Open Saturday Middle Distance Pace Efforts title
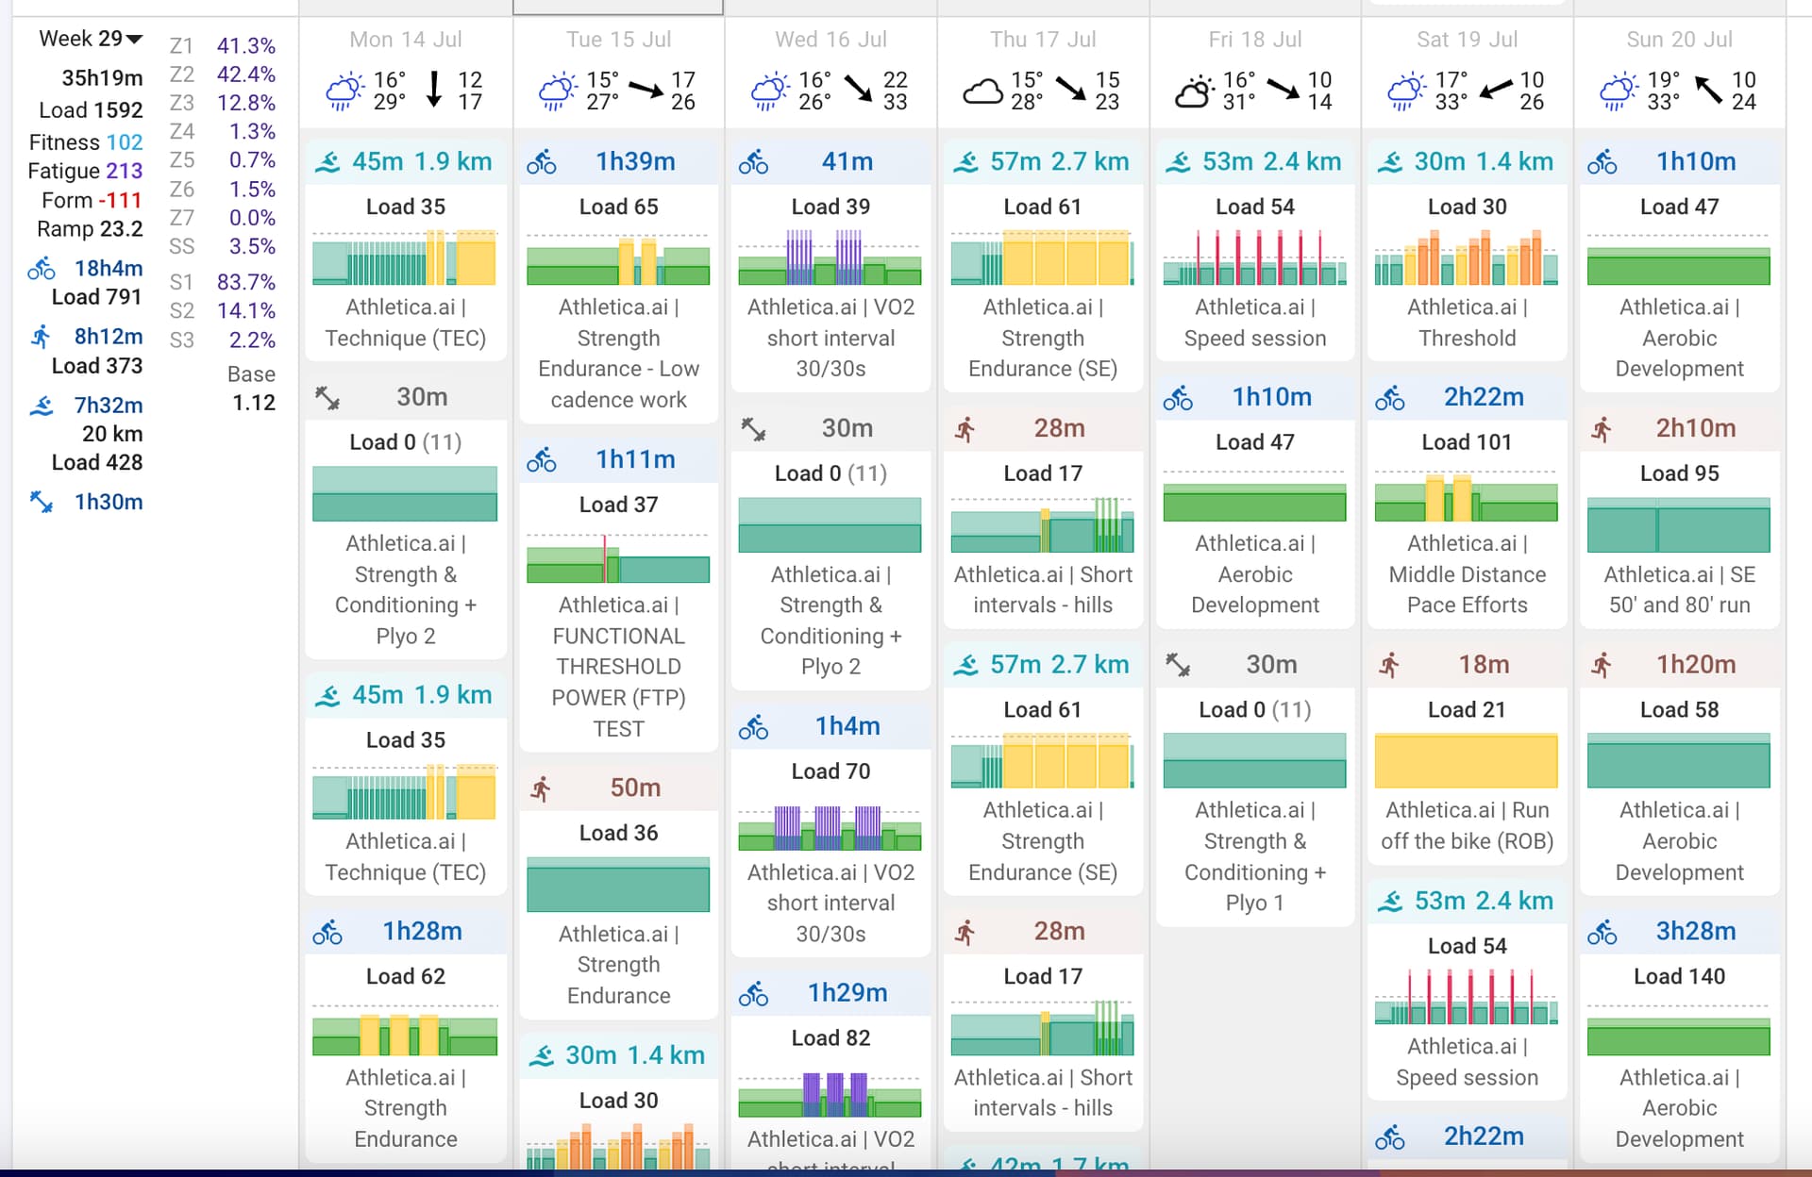 click(1468, 574)
